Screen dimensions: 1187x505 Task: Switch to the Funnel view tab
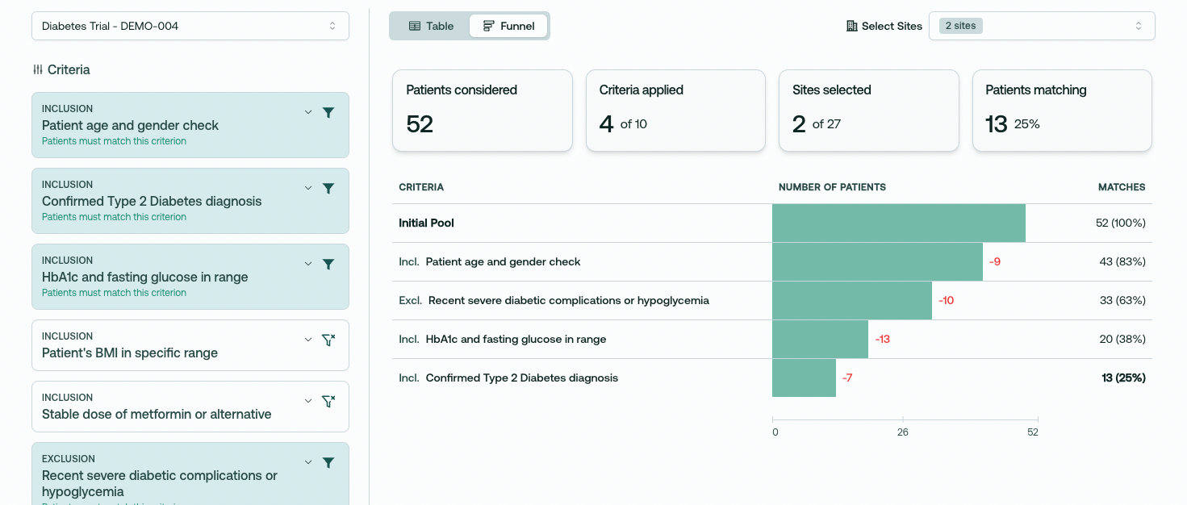point(508,26)
